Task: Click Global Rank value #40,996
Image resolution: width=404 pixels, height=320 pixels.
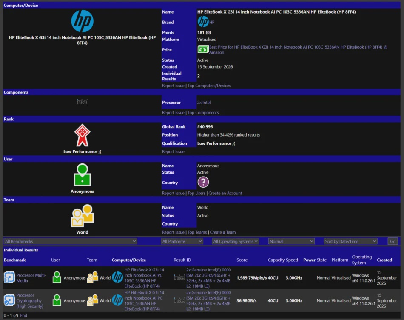Action: (x=205, y=127)
